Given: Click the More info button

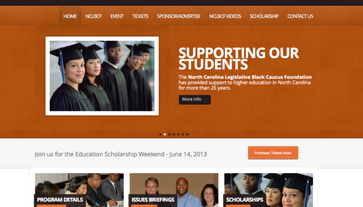Looking at the screenshot, I should pyautogui.click(x=195, y=100).
